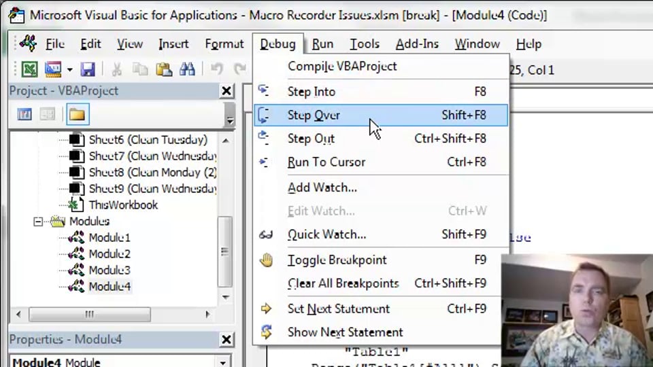Close the Project - VBAProject panel

pyautogui.click(x=227, y=90)
